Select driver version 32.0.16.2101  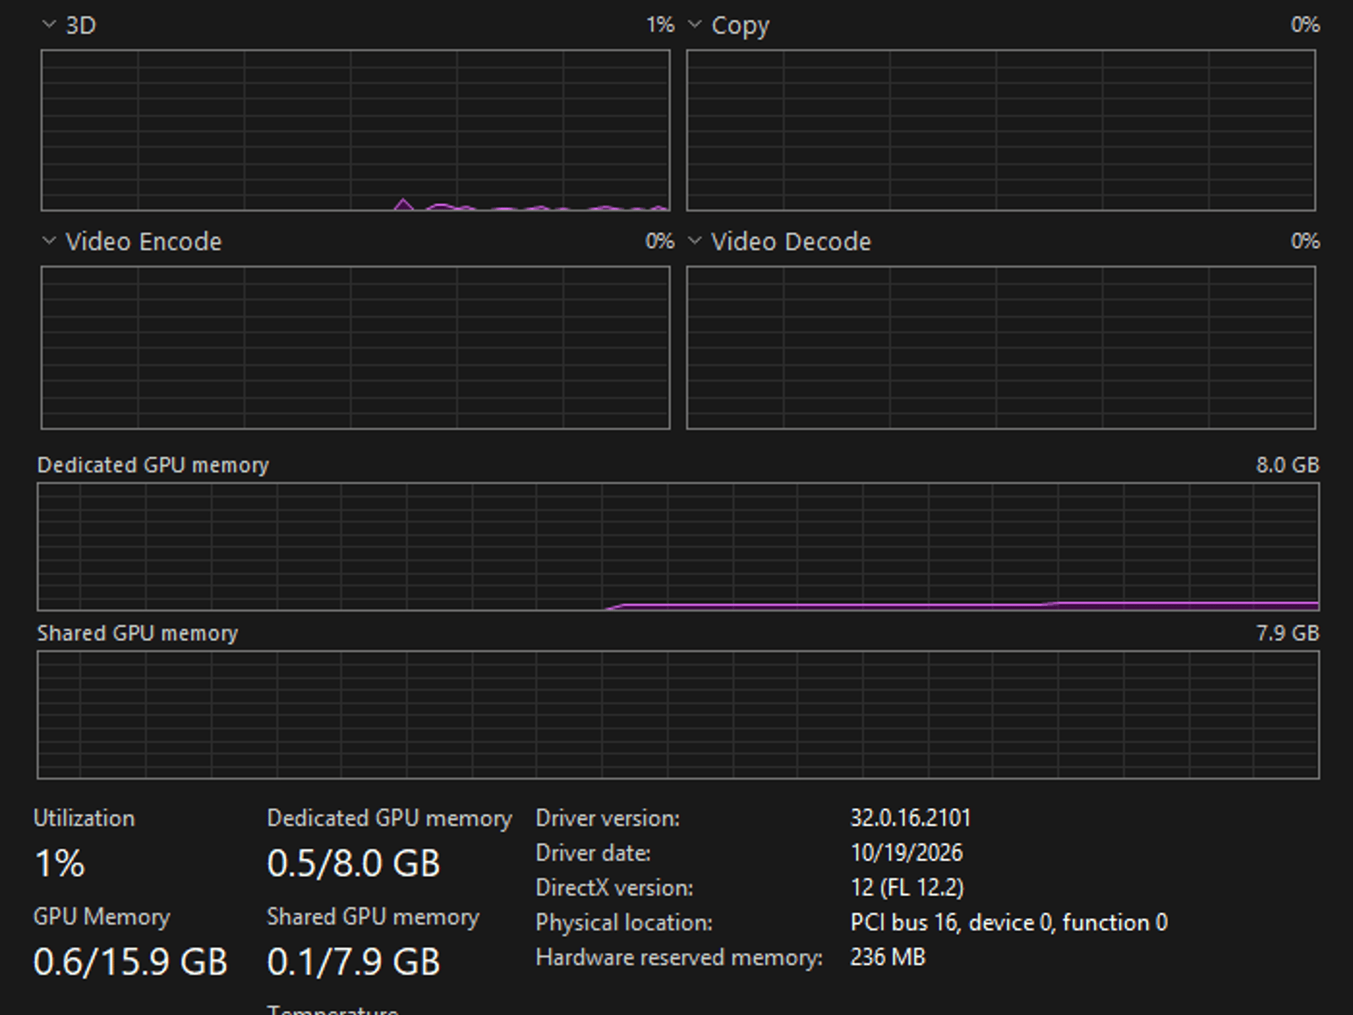click(x=910, y=819)
